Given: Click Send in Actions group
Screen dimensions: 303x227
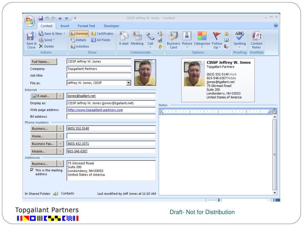Looking at the screenshot, I should [x=46, y=40].
